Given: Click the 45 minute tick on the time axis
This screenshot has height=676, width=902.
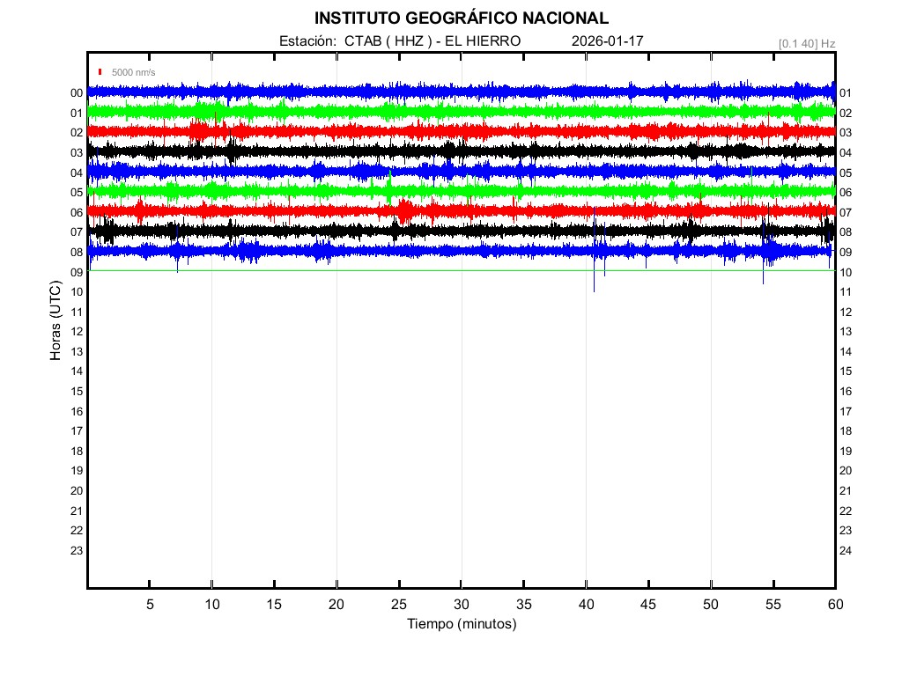Looking at the screenshot, I should click(648, 605).
